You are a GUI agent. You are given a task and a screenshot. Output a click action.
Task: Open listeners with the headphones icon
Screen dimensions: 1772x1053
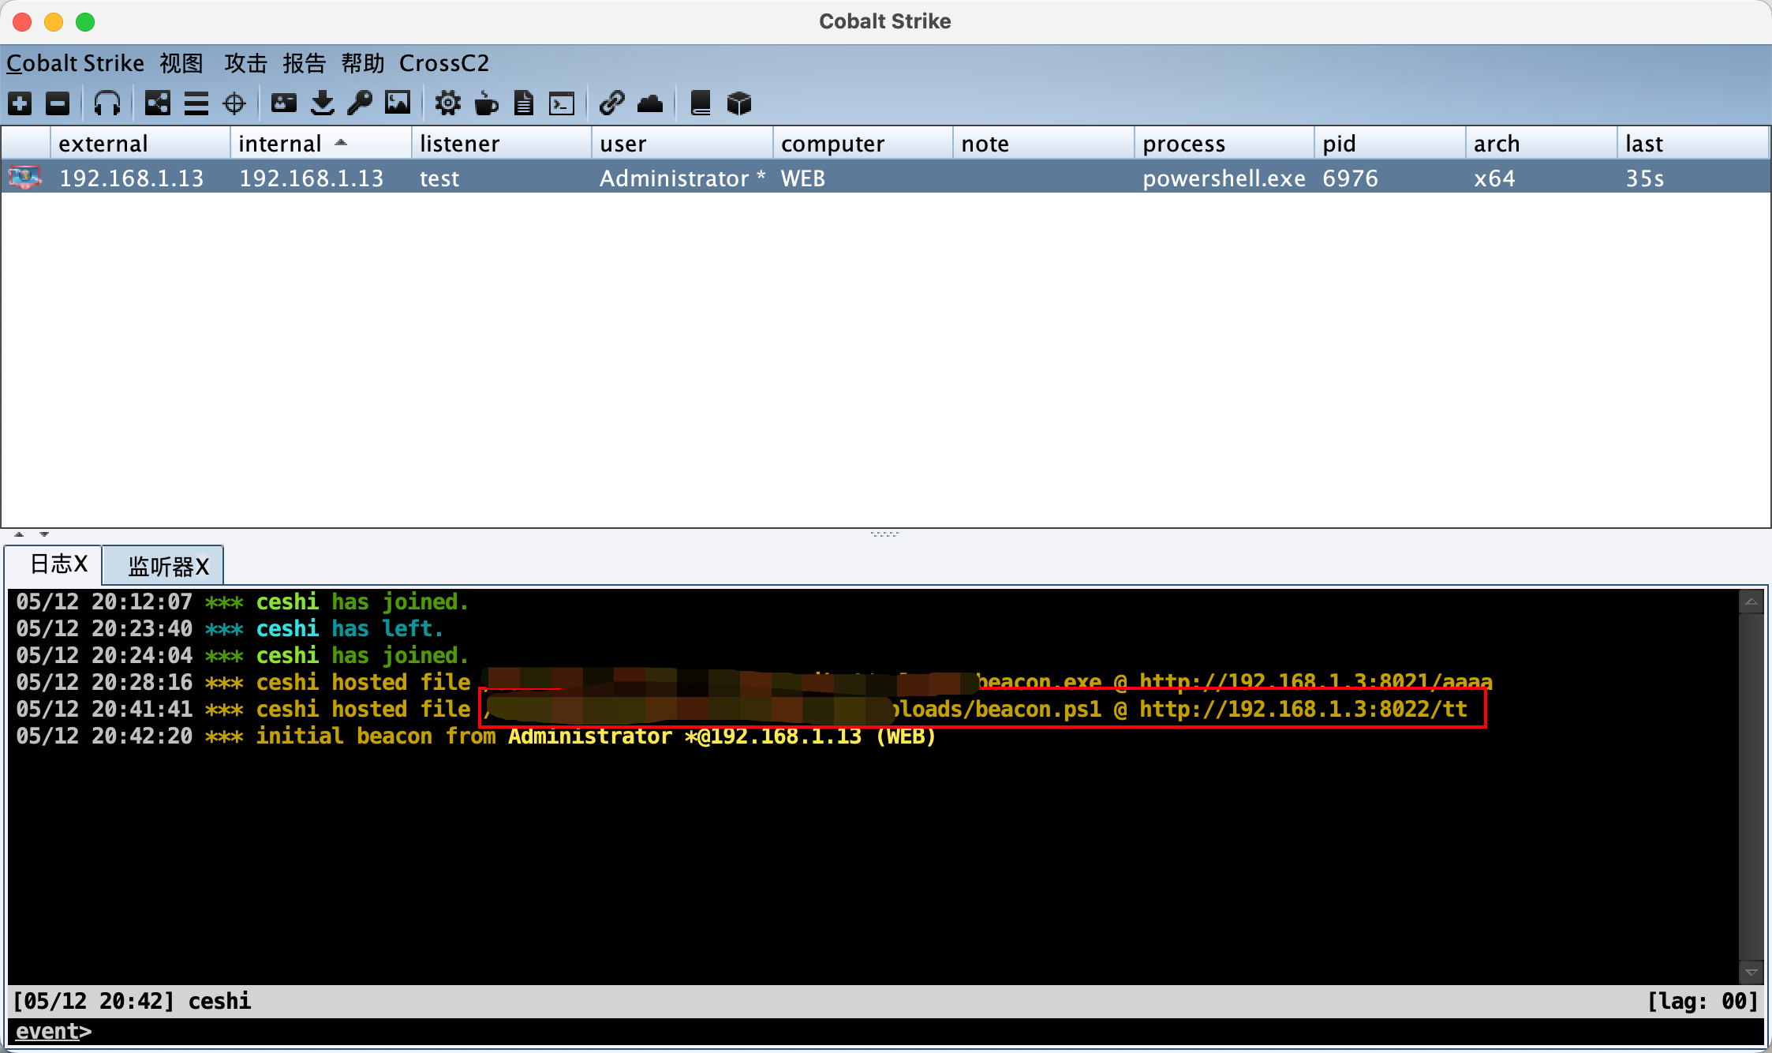tap(107, 103)
